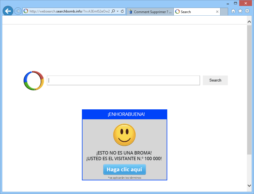Close the browser window
This screenshot has height=194, width=254.
pyautogui.click(x=245, y=3)
